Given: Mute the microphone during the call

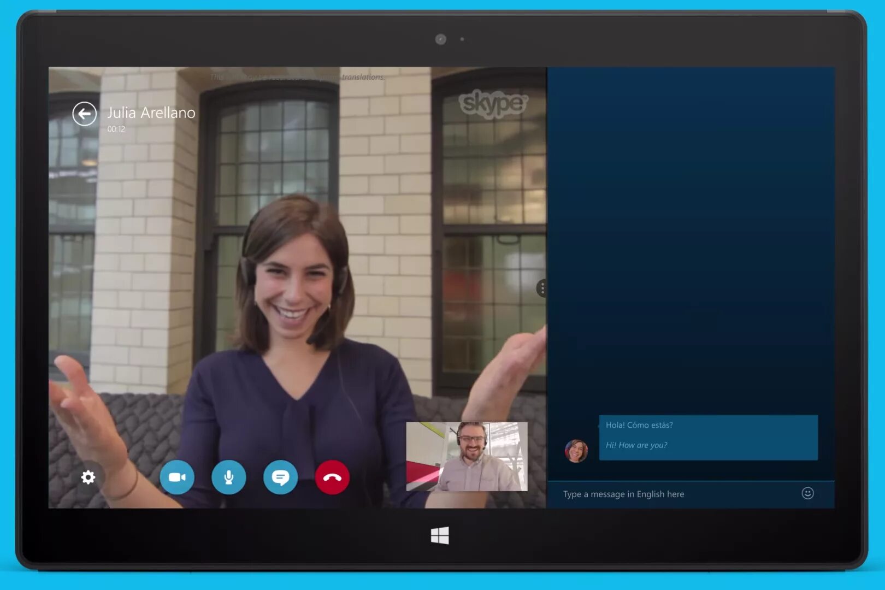Looking at the screenshot, I should tap(229, 477).
